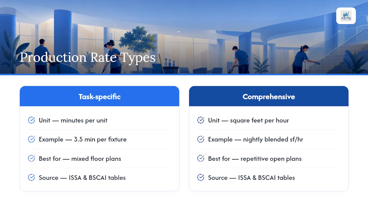This screenshot has width=368, height=207.
Task: Click the Production Rate Types title
Action: 88,57
